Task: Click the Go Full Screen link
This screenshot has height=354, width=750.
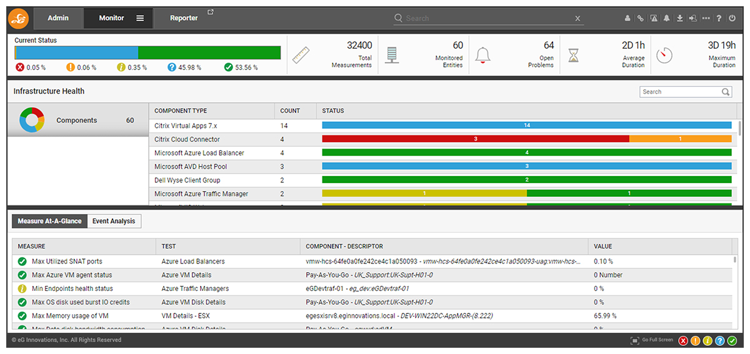Action: tap(658, 340)
